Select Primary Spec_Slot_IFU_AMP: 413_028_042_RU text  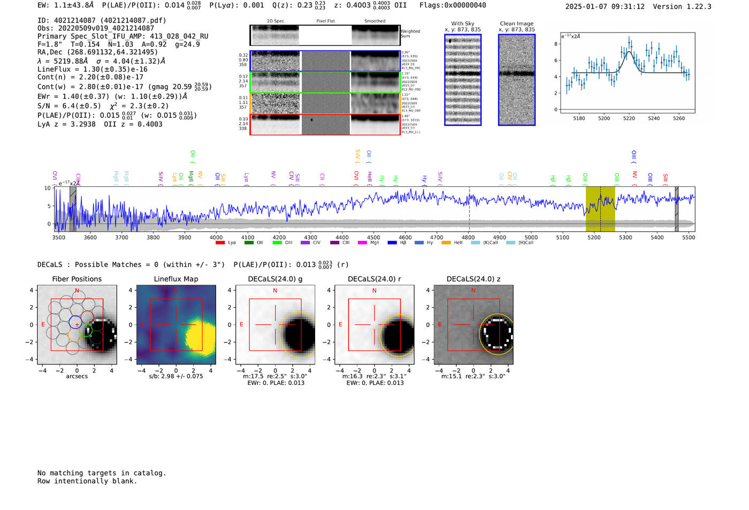point(123,36)
